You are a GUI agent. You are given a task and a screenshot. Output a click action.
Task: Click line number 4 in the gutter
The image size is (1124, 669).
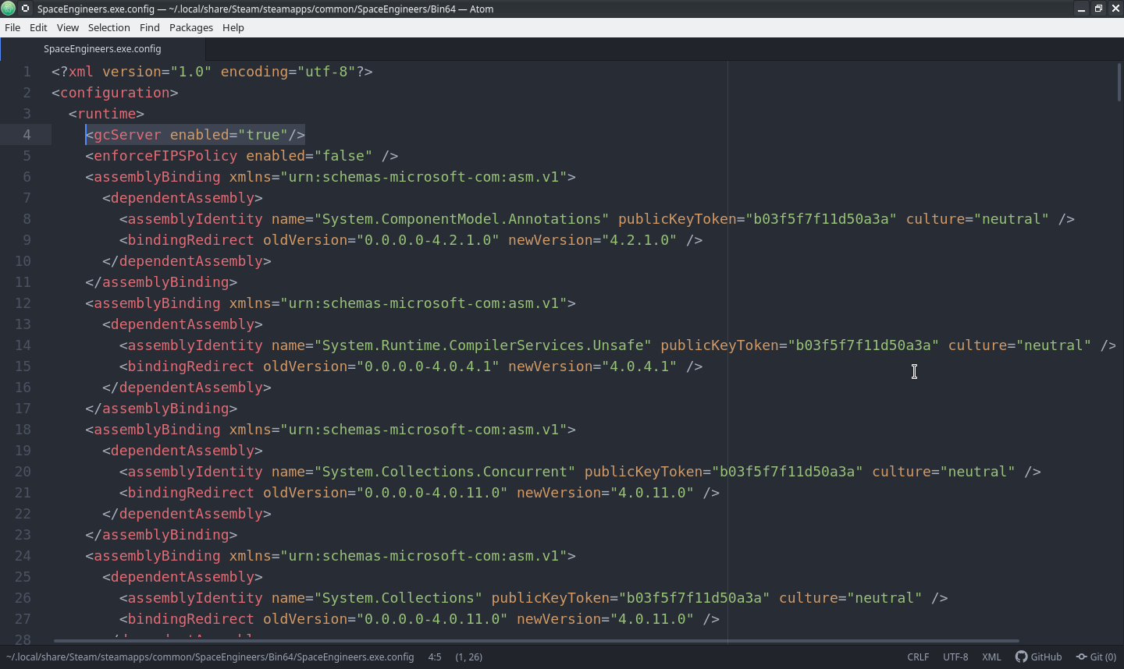click(27, 135)
